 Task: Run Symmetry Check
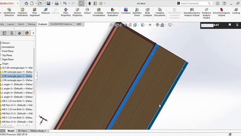[x=137, y=12]
